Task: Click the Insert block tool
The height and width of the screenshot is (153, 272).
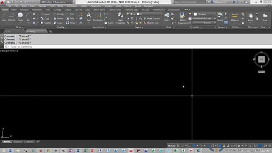Action: pyautogui.click(x=167, y=17)
